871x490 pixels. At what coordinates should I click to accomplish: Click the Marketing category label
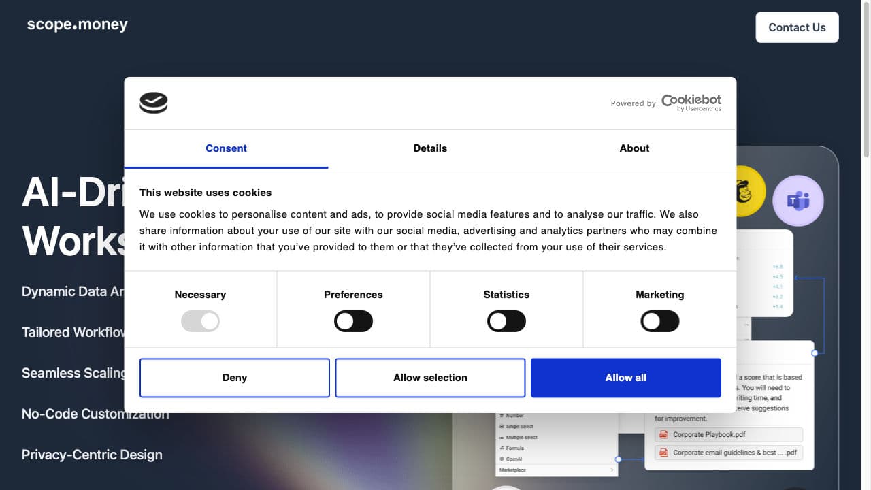[x=660, y=295]
